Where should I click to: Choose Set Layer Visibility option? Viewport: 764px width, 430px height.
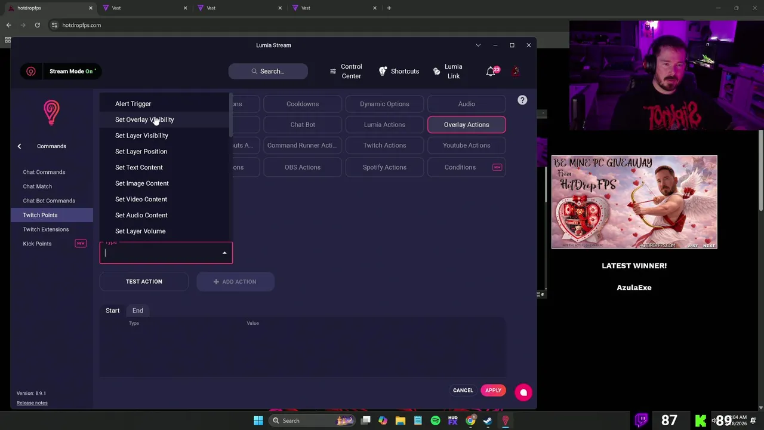165,136
